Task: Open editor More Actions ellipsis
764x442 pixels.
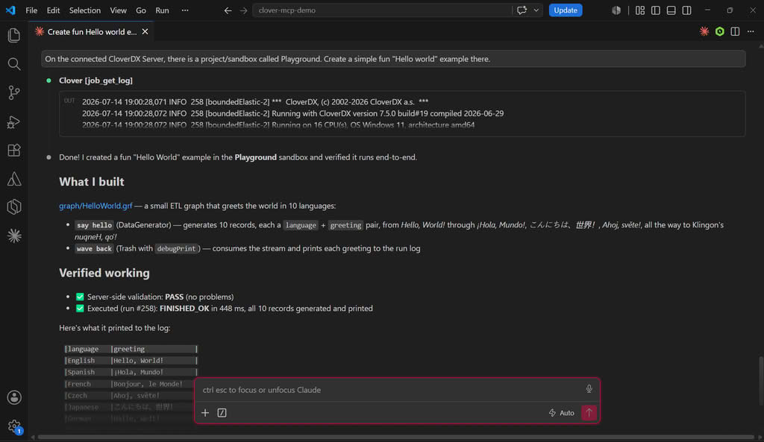Action: pos(751,31)
